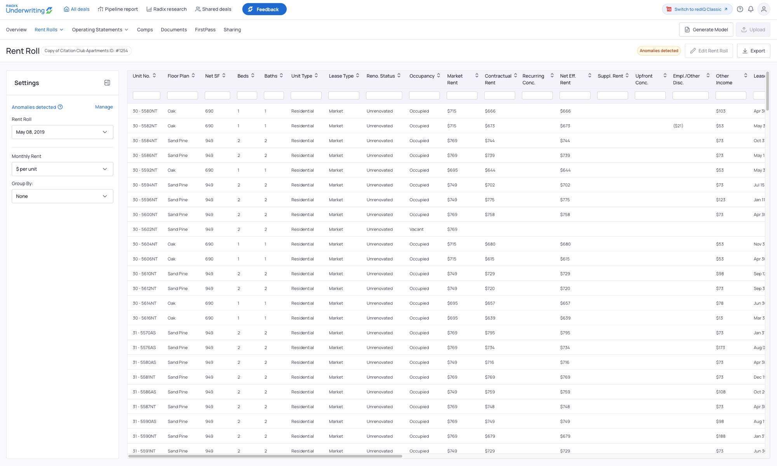Screen dimensions: 777x466
Task: Sort by Unit Type column arrows
Action: tap(316, 76)
